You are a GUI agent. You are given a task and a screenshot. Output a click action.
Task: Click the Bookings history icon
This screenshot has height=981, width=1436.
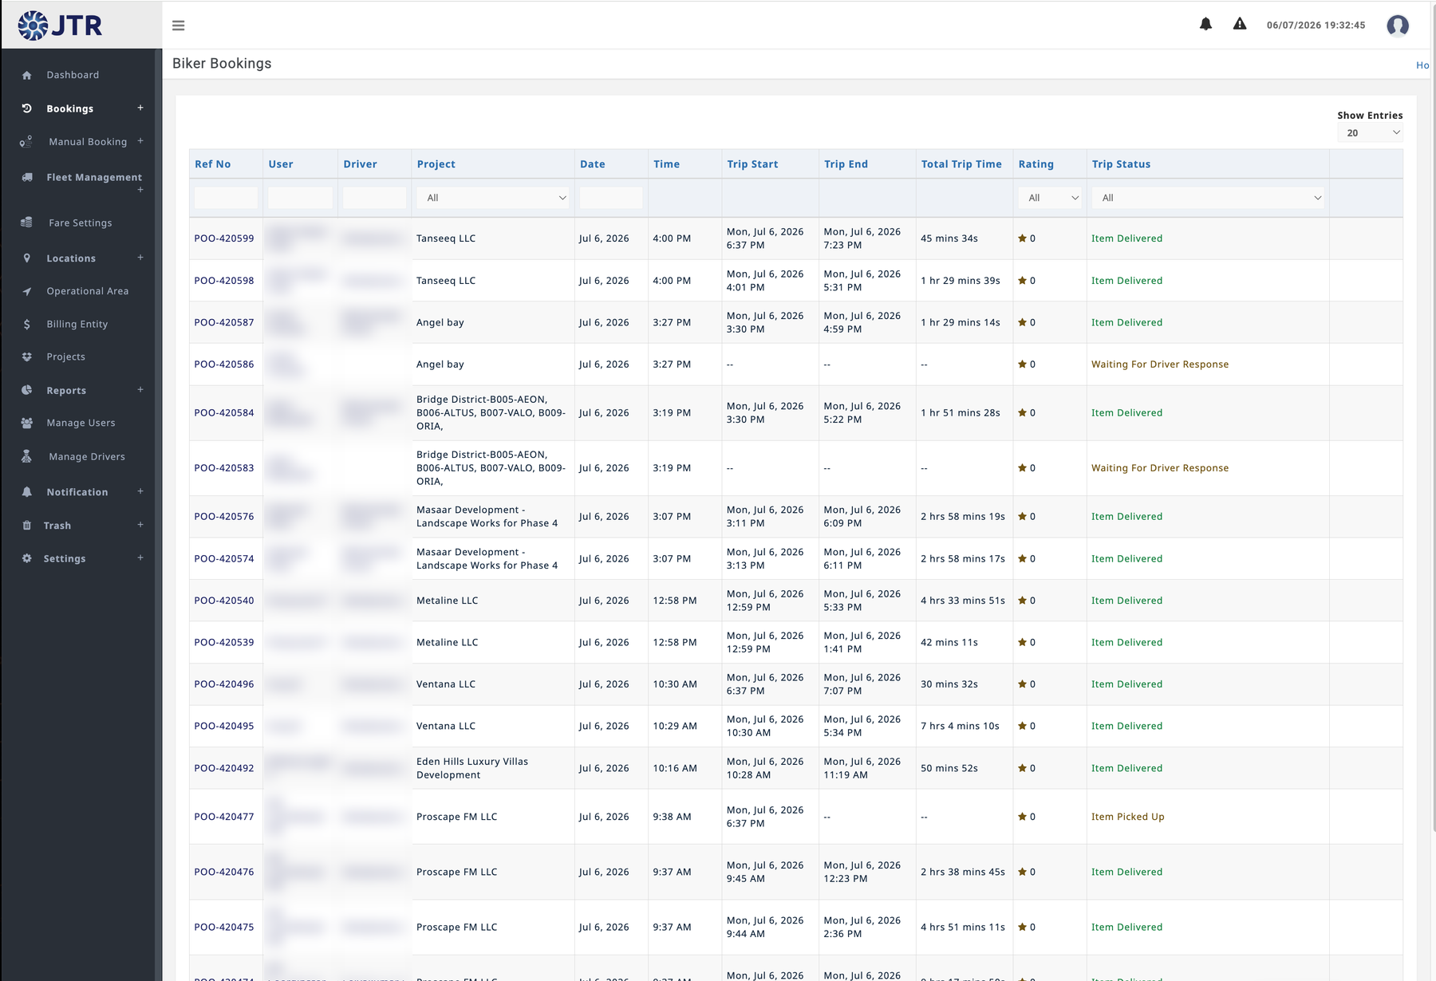[x=27, y=108]
